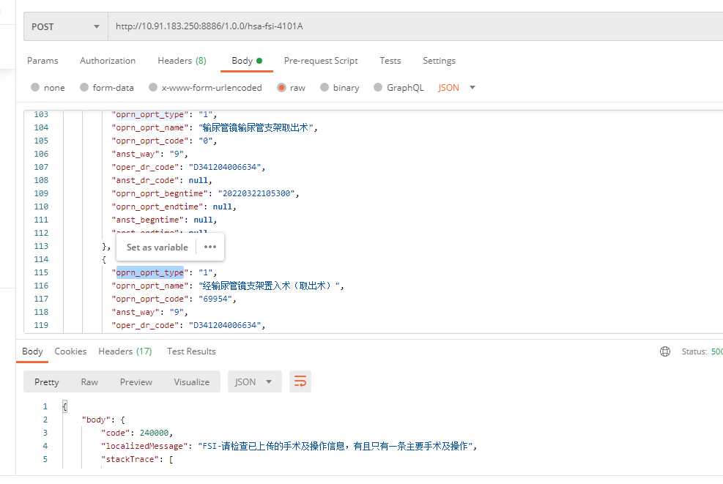This screenshot has height=484, width=723.
Task: Click Set as variable in the popup
Action: [157, 247]
